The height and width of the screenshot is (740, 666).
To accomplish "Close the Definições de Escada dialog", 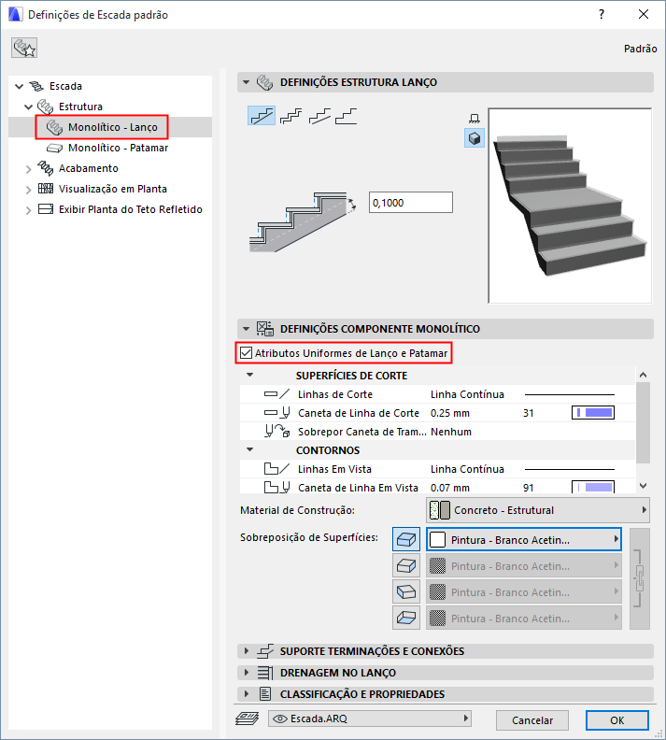I will pos(644,14).
